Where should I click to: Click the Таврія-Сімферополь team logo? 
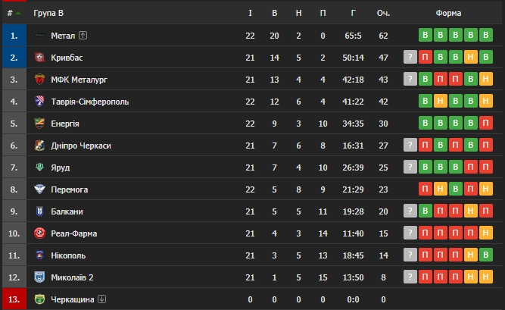[39, 102]
